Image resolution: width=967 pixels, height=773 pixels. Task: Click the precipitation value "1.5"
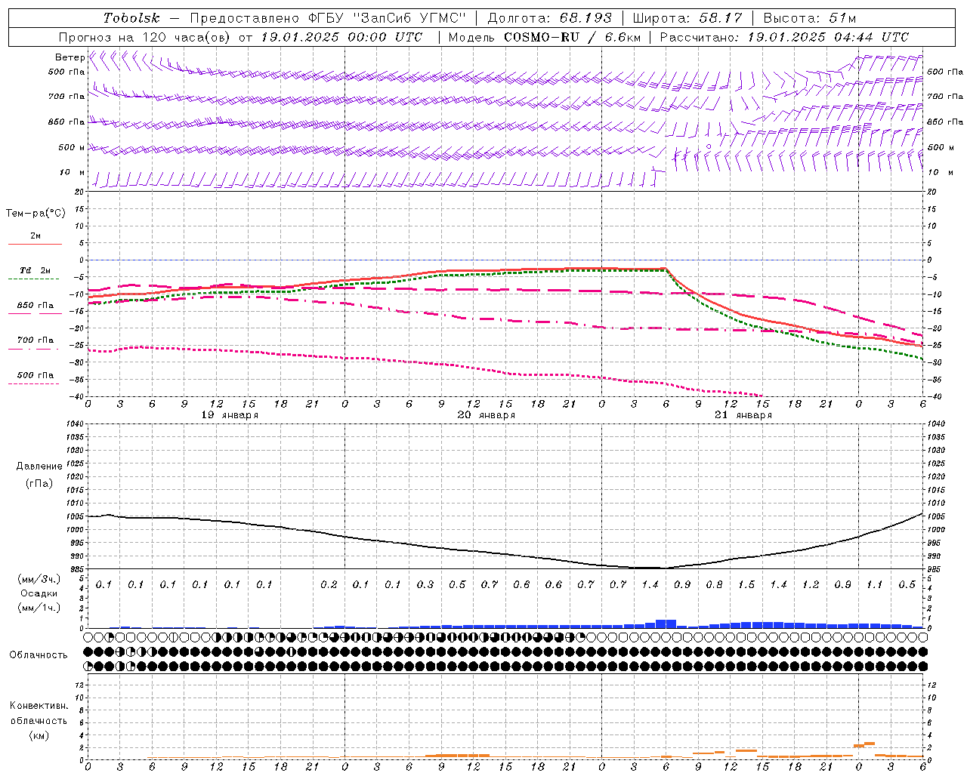(x=746, y=585)
